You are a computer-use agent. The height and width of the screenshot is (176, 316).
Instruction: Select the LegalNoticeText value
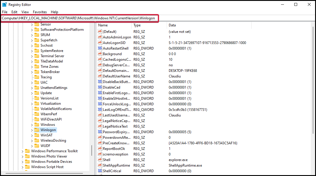click(115, 126)
